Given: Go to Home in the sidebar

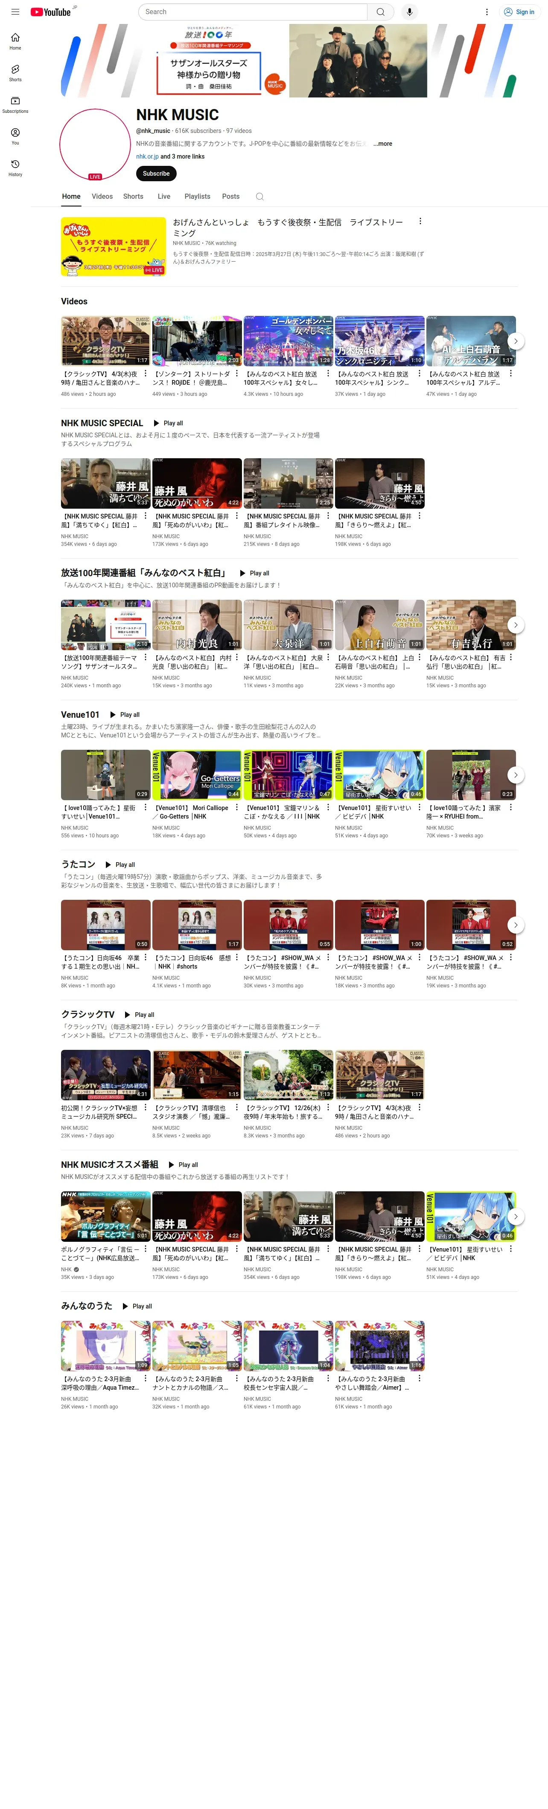Looking at the screenshot, I should point(15,41).
